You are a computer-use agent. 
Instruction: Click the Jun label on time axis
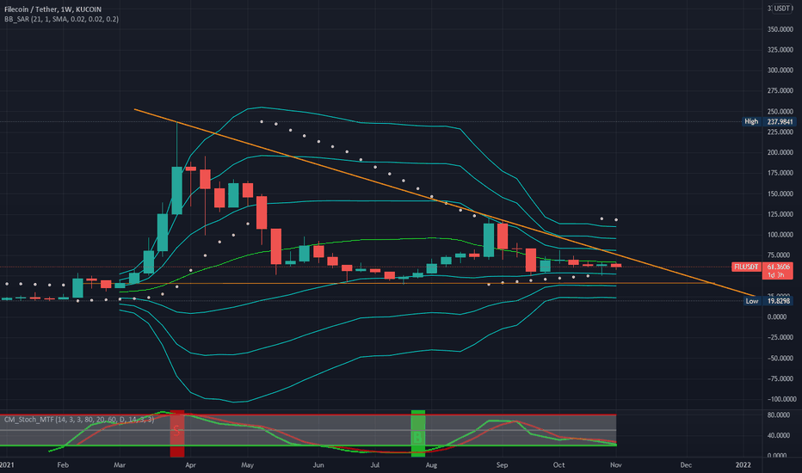point(318,464)
